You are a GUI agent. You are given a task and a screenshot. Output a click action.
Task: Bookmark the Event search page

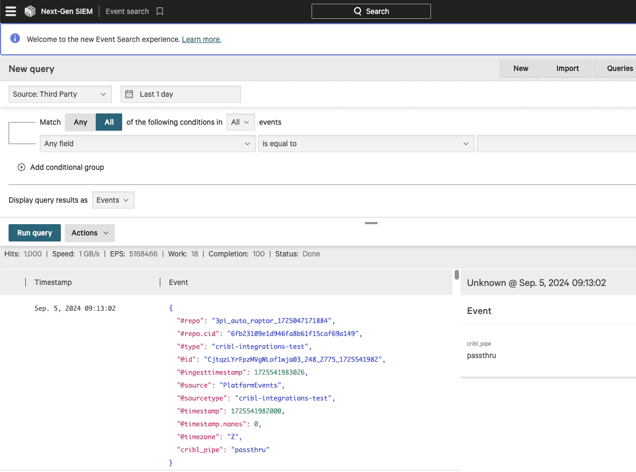(160, 11)
